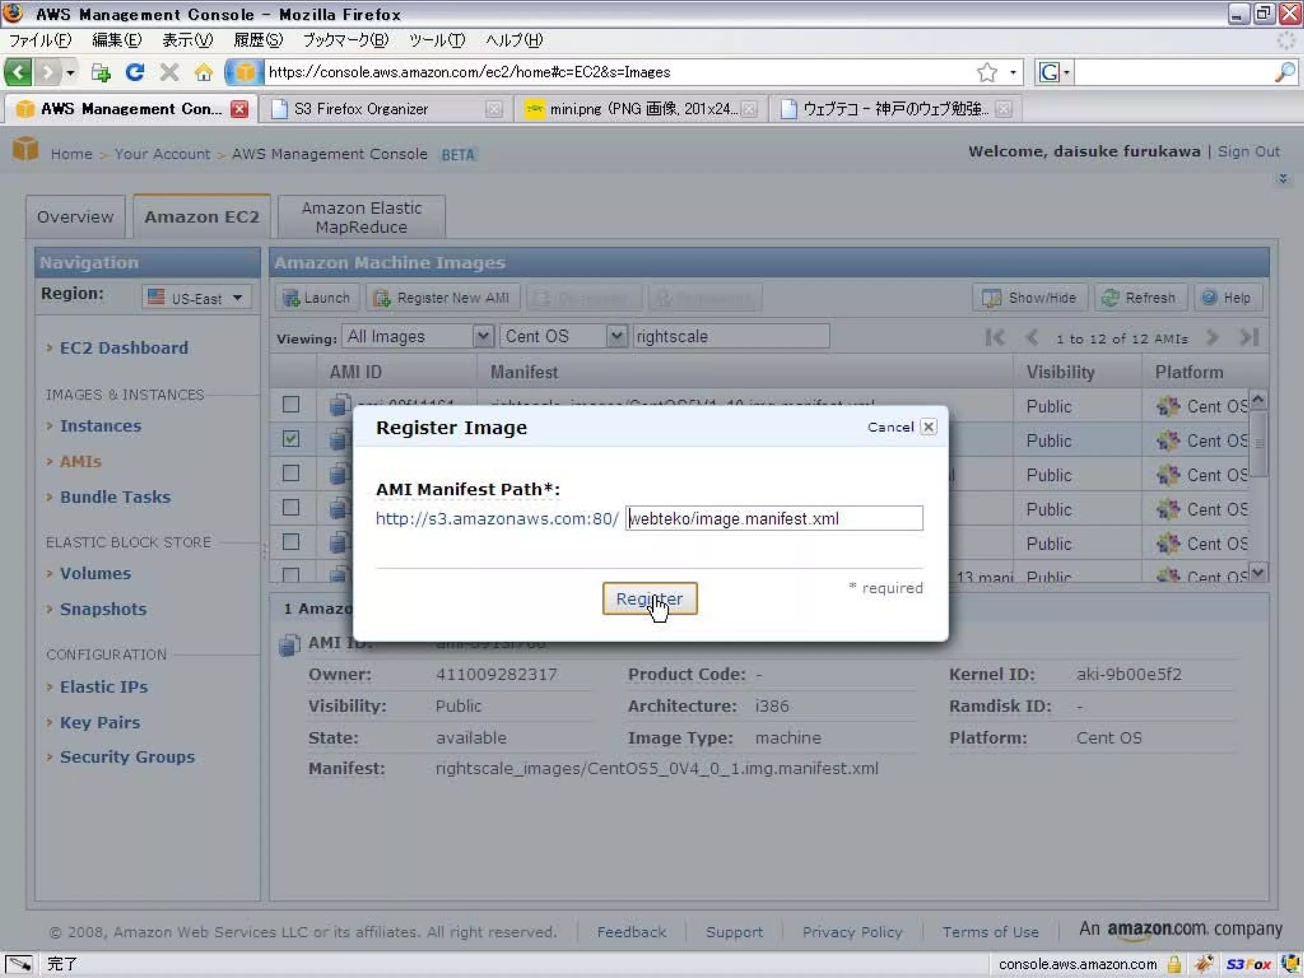Viewport: 1304px width, 978px height.
Task: Click the AMI Manifest Path input field
Action: (774, 518)
